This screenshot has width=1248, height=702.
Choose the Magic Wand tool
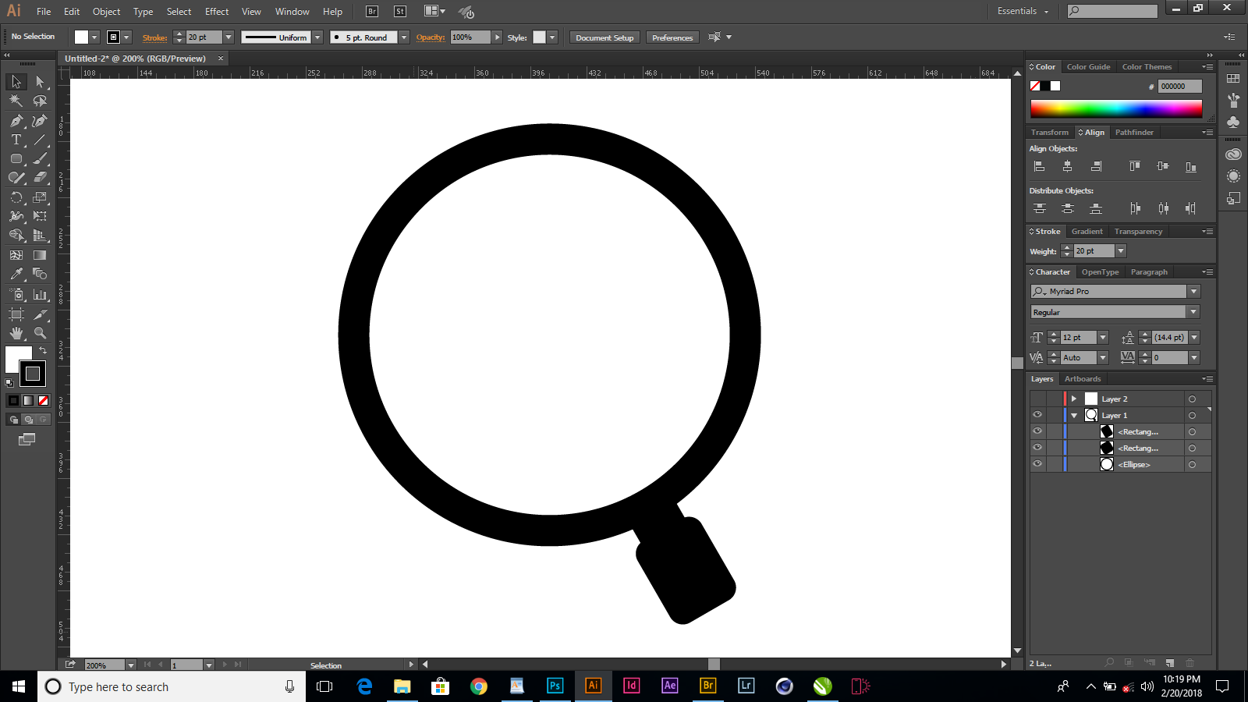pyautogui.click(x=16, y=101)
